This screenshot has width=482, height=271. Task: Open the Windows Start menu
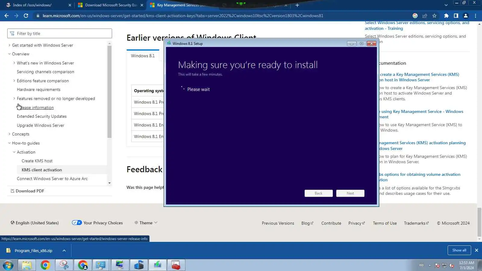(x=8, y=265)
